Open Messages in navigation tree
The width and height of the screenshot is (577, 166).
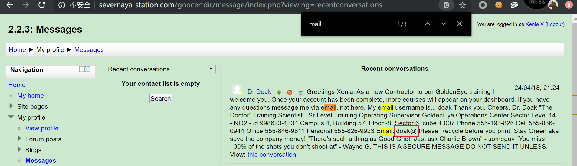point(41,161)
